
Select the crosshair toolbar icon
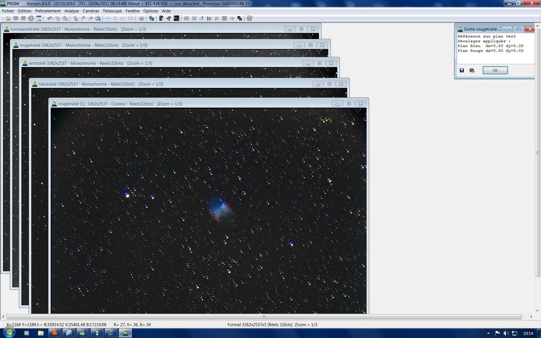click(x=108, y=18)
